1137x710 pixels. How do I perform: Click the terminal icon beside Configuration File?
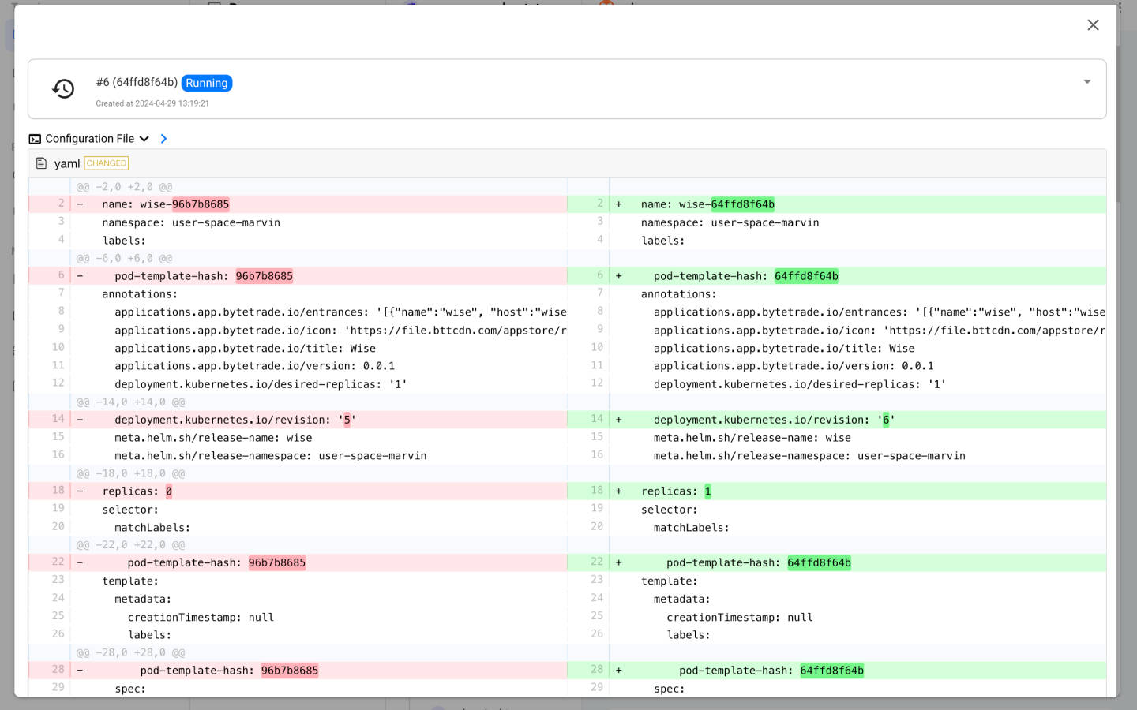pos(35,139)
